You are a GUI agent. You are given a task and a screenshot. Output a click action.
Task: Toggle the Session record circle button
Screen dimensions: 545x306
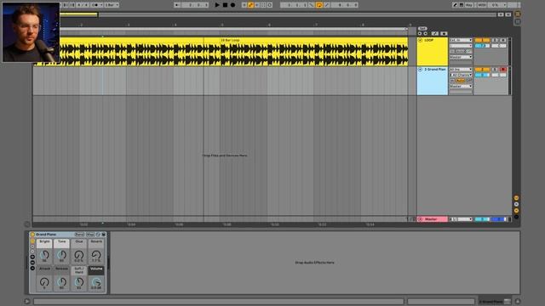[270, 5]
